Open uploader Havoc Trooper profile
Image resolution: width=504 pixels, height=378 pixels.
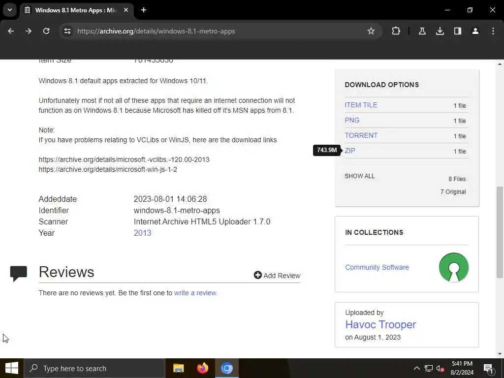pos(380,325)
